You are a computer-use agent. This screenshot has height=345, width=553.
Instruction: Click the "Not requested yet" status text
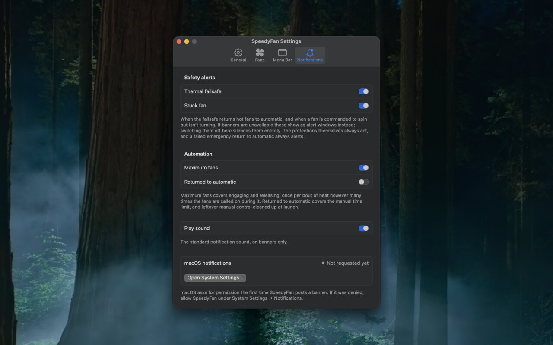[348, 263]
